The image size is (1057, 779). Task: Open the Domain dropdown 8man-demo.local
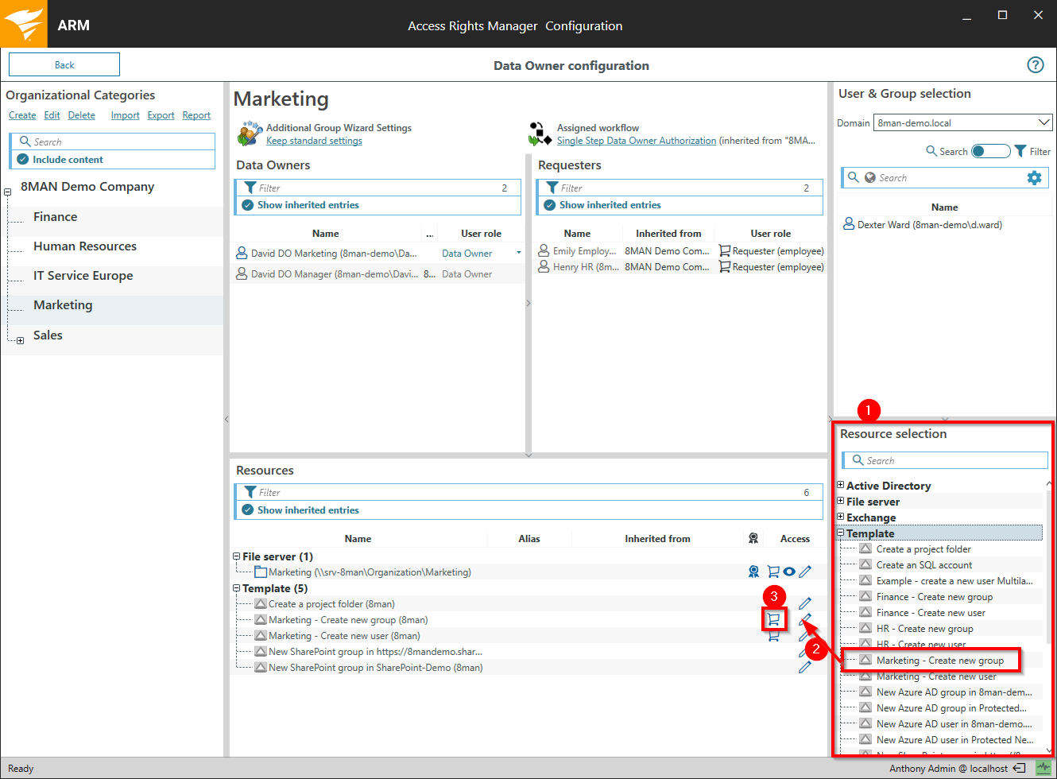(962, 122)
